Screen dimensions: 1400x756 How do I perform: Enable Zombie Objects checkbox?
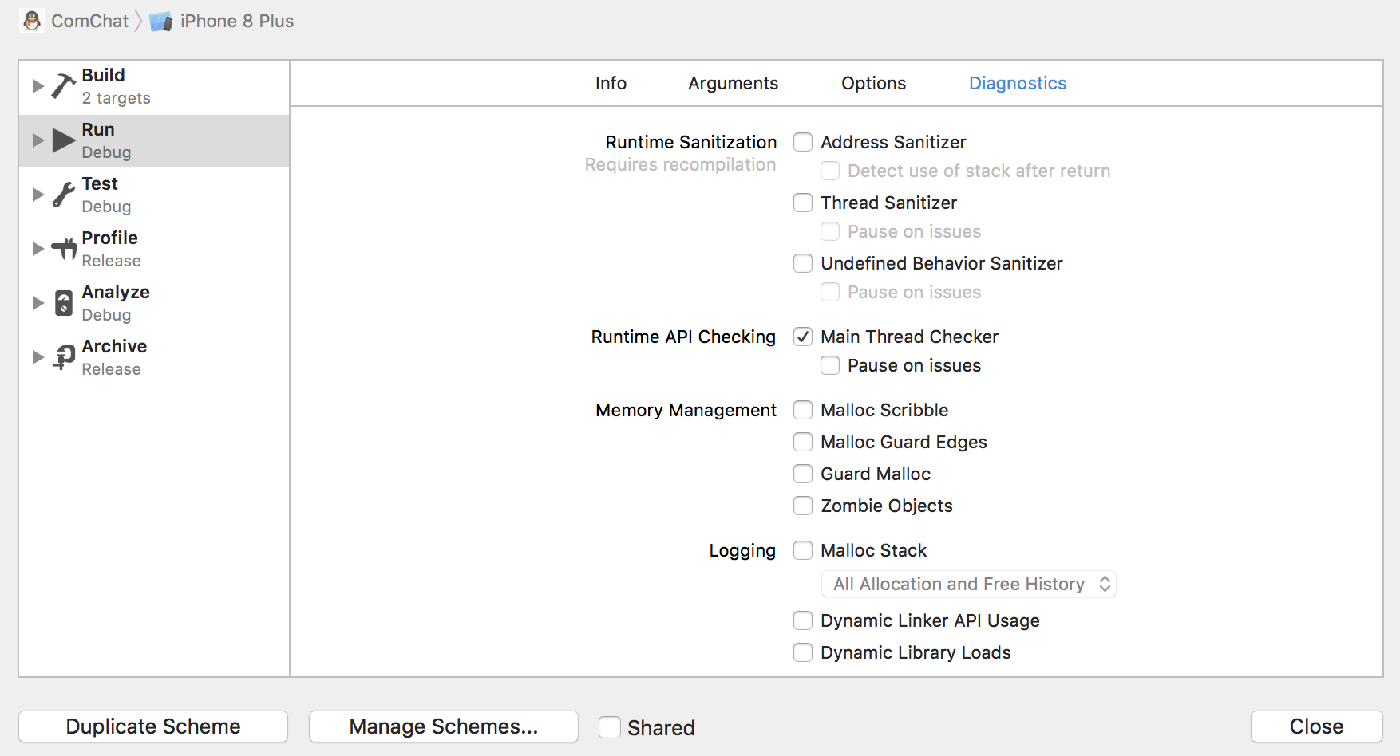(803, 506)
